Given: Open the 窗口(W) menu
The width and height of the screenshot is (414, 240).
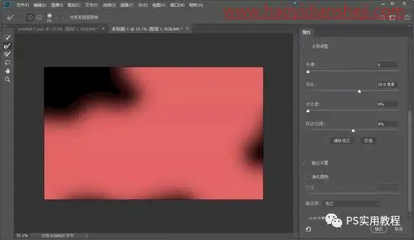Looking at the screenshot, I should point(177,5).
